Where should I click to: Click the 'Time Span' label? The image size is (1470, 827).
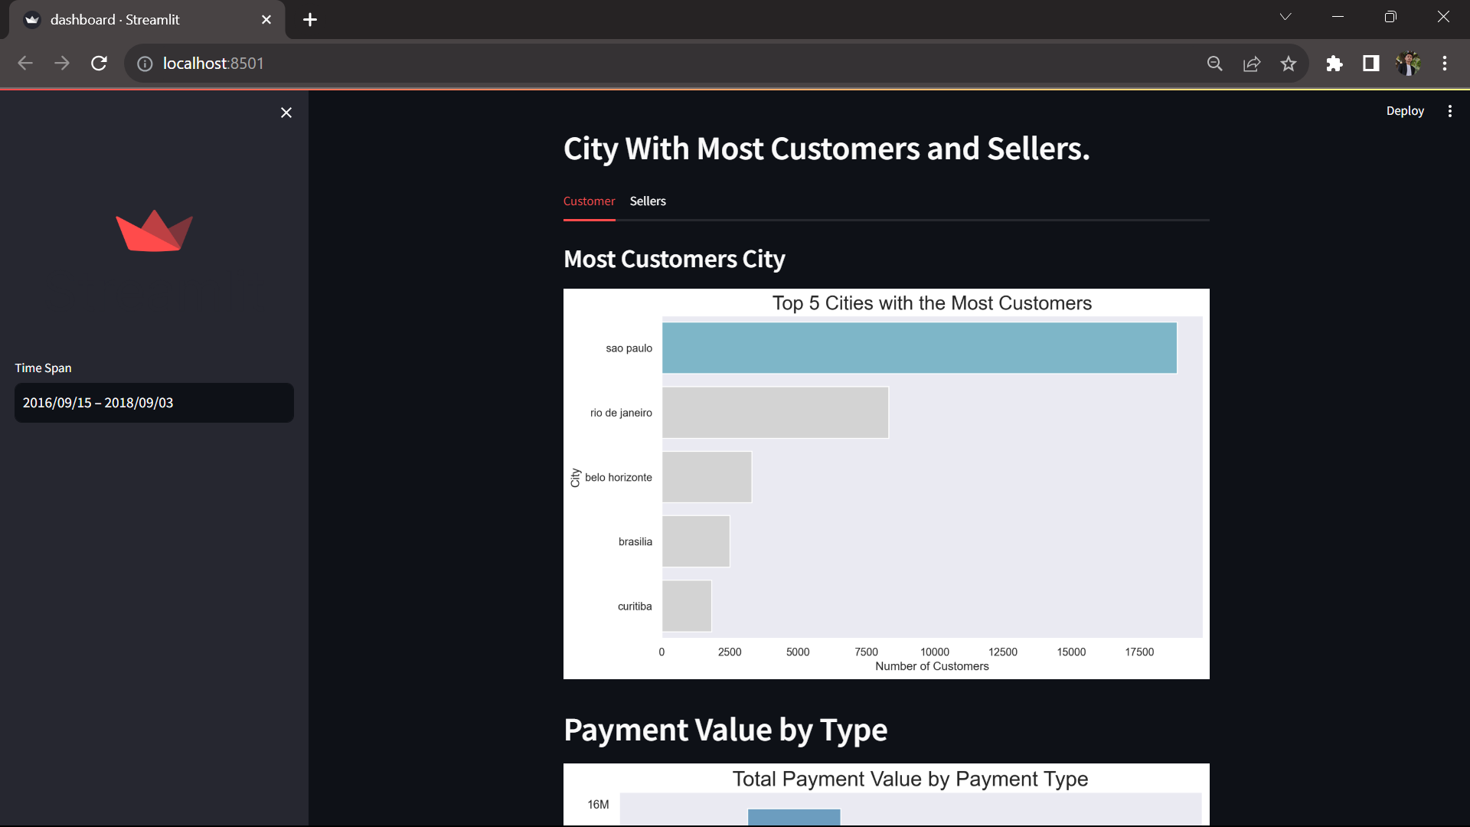tap(43, 368)
